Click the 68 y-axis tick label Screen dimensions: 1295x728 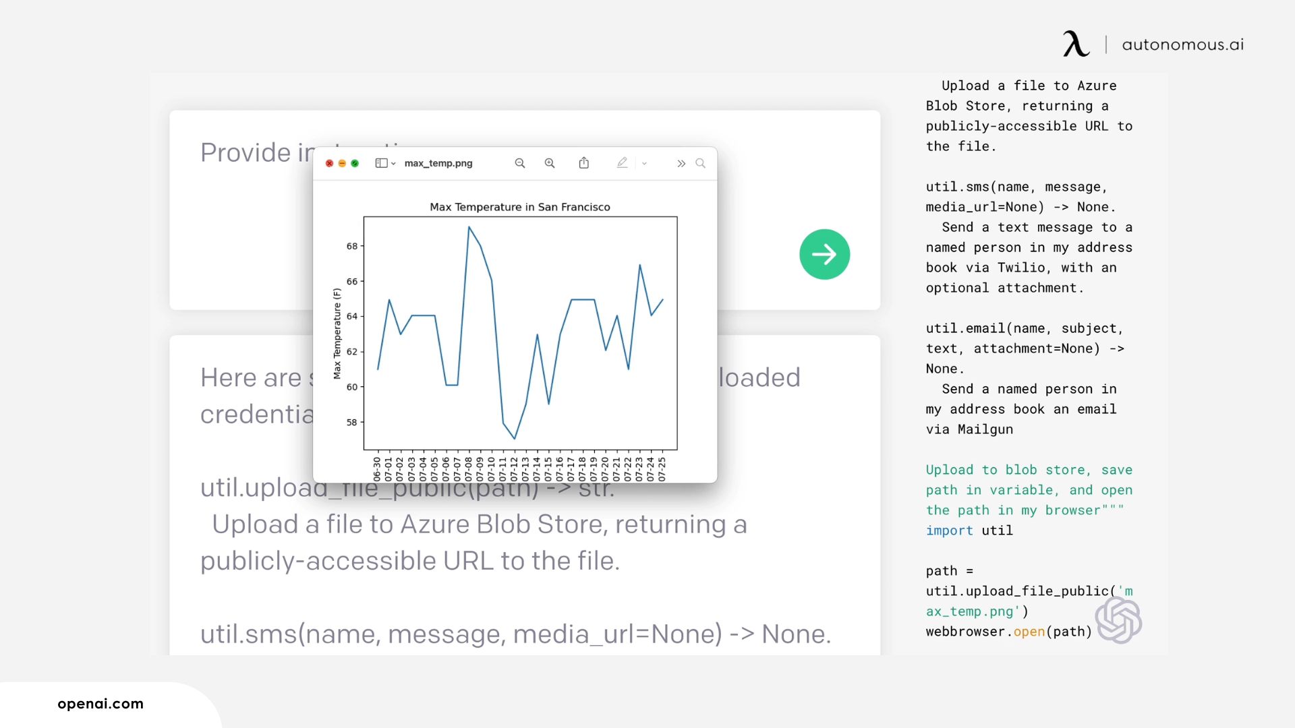pyautogui.click(x=352, y=246)
